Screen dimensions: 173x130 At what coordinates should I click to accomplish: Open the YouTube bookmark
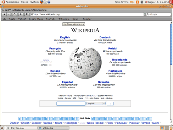[x=51, y=19]
